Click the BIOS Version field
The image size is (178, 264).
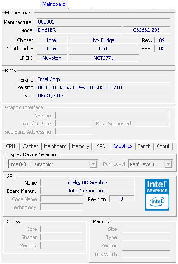pyautogui.click(x=103, y=87)
